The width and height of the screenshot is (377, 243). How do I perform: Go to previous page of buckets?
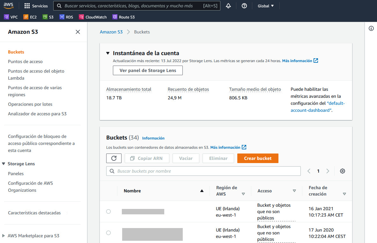tap(309, 171)
